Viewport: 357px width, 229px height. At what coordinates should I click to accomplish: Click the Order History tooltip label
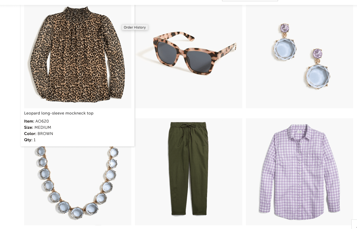(x=135, y=27)
